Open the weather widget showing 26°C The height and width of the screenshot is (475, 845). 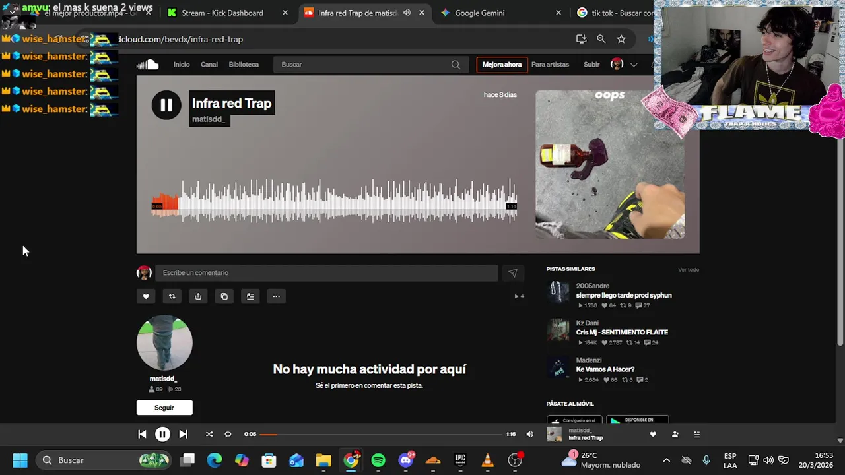[x=601, y=460]
